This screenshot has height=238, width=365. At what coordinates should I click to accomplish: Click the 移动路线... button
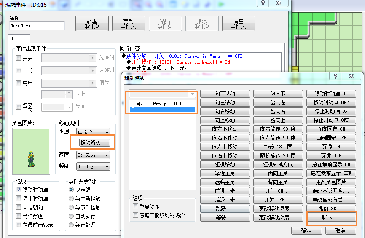(94, 142)
